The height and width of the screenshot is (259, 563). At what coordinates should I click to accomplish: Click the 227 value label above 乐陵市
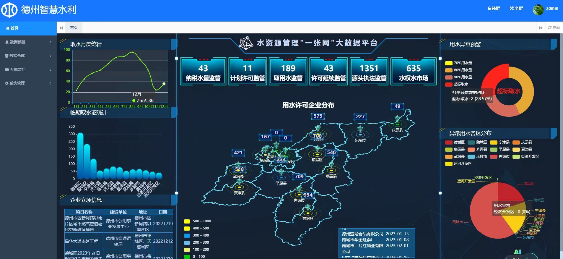click(360, 116)
